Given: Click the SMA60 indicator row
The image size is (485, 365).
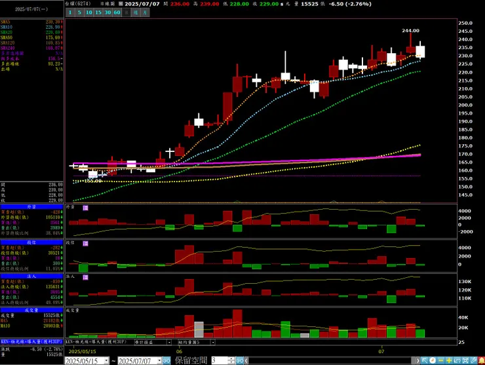Looking at the screenshot, I should pyautogui.click(x=31, y=37).
